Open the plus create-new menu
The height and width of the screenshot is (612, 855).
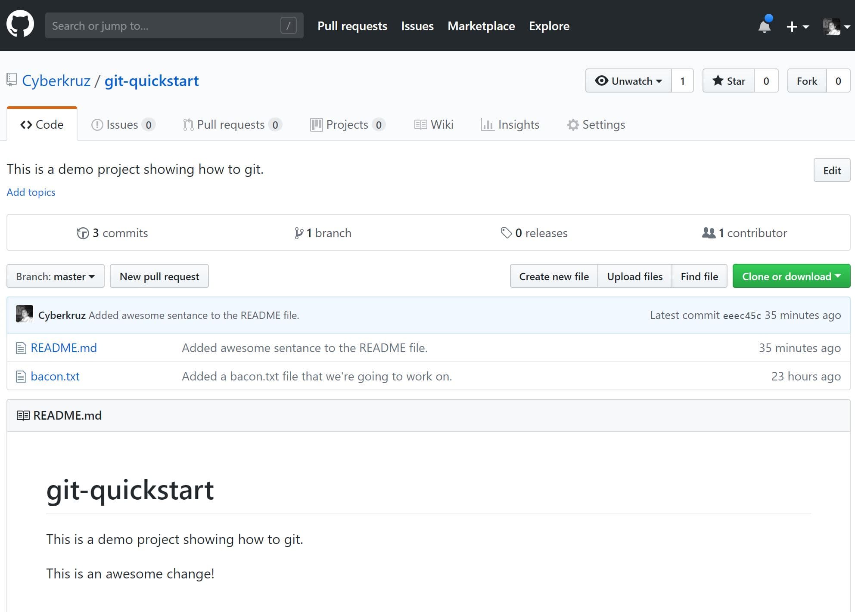point(797,27)
